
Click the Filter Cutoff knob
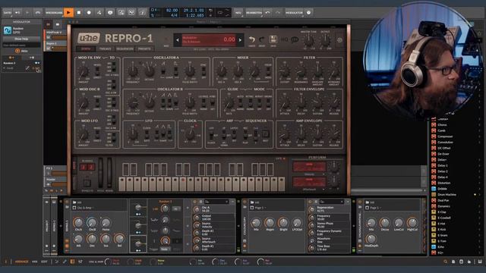(x=285, y=72)
